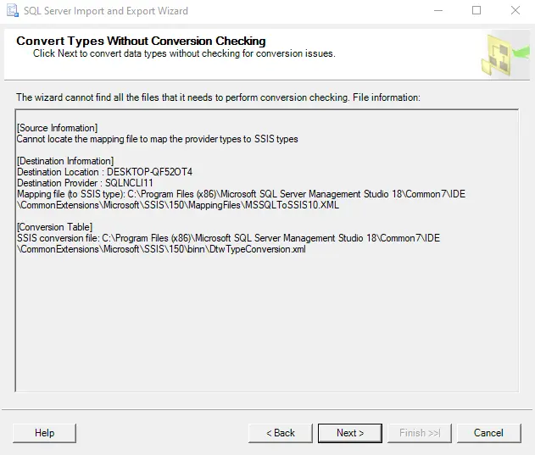Click the Next > button

coord(349,433)
